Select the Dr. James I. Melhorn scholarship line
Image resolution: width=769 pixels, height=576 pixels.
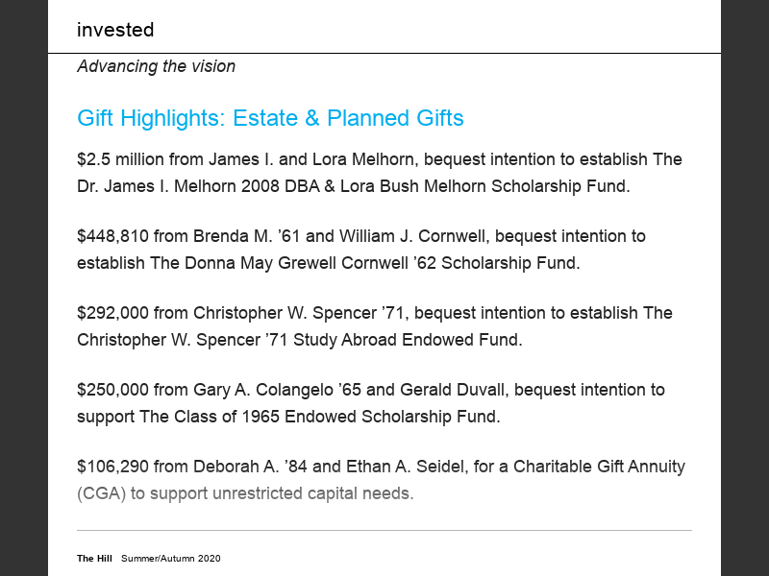point(353,186)
